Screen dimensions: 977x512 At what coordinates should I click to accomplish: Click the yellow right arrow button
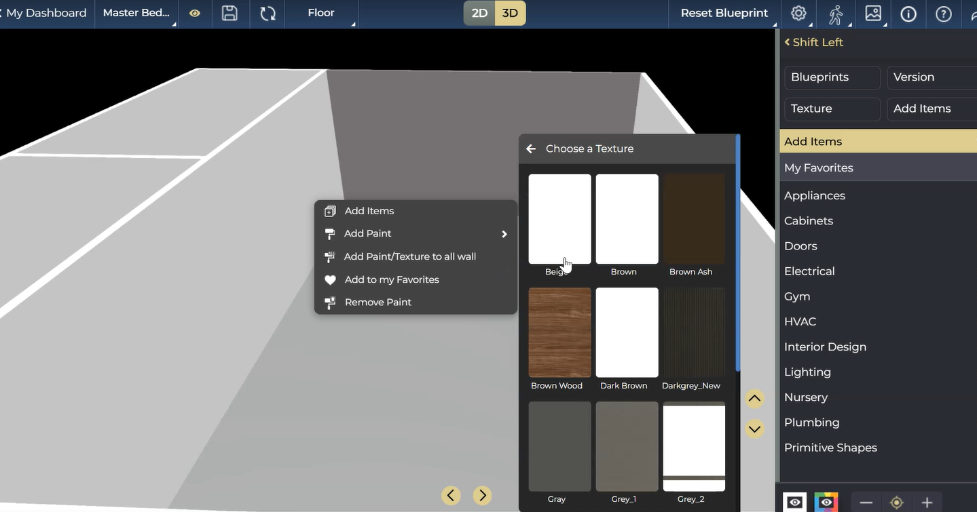[482, 496]
